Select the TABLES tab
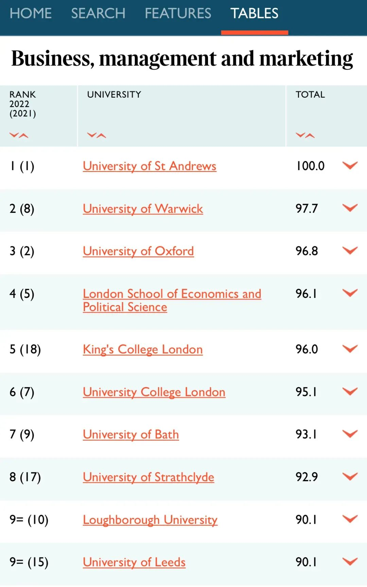 click(254, 14)
